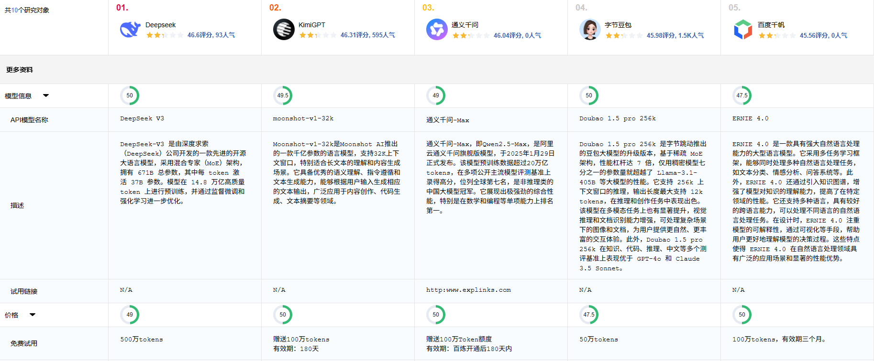Click the 试用链接 row label
The width and height of the screenshot is (874, 361).
coord(24,291)
